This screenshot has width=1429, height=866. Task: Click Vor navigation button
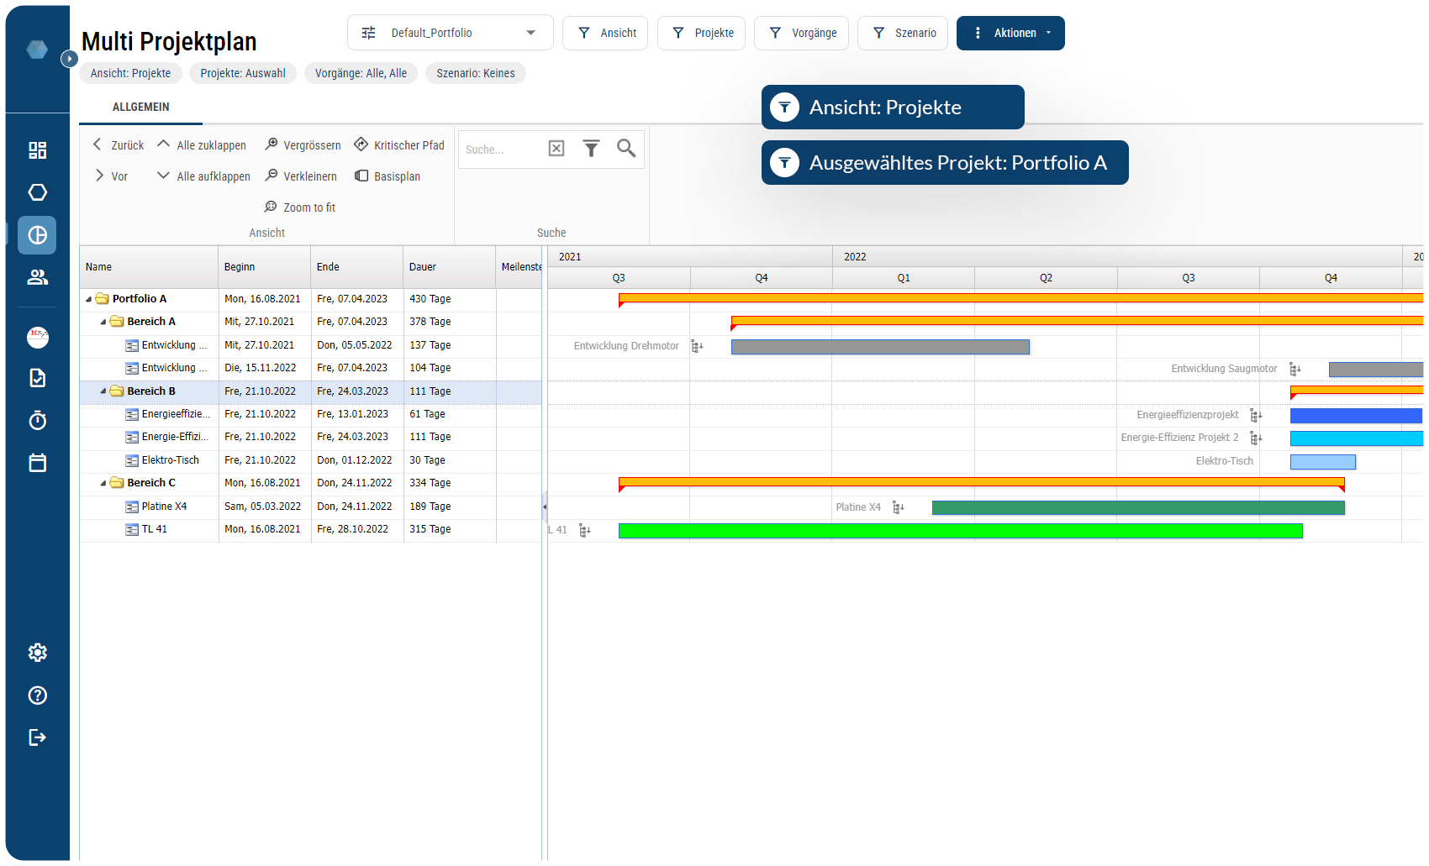[x=111, y=176]
